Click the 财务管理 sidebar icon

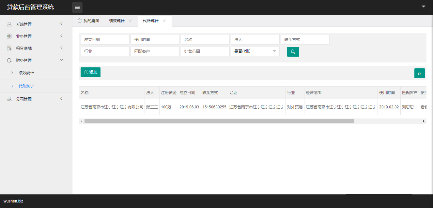[9, 60]
